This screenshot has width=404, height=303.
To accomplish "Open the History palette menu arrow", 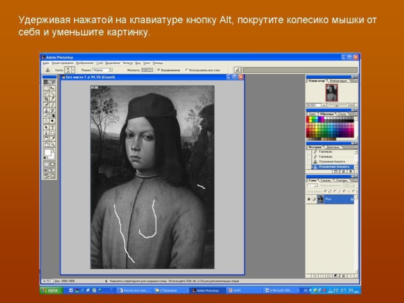I will click(x=356, y=147).
